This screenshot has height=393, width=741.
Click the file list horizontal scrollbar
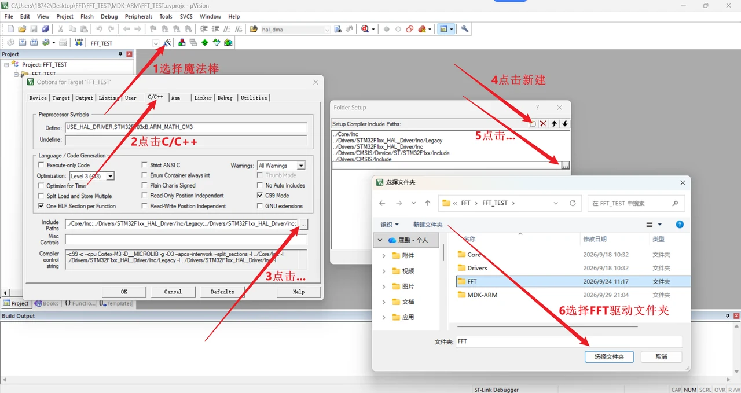click(x=546, y=326)
